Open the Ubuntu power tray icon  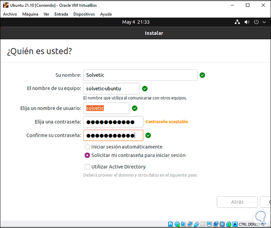[x=256, y=22]
